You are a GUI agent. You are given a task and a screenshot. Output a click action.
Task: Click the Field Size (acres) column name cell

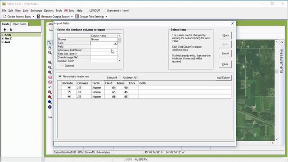(x=104, y=54)
